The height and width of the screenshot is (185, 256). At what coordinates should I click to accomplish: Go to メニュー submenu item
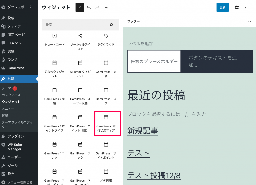point(8,109)
